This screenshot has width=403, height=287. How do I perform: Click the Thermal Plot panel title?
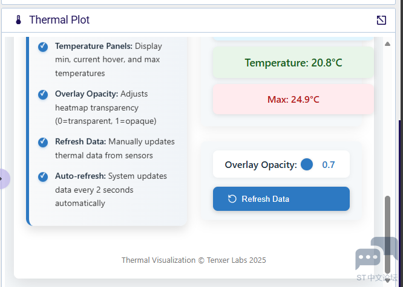[59, 20]
